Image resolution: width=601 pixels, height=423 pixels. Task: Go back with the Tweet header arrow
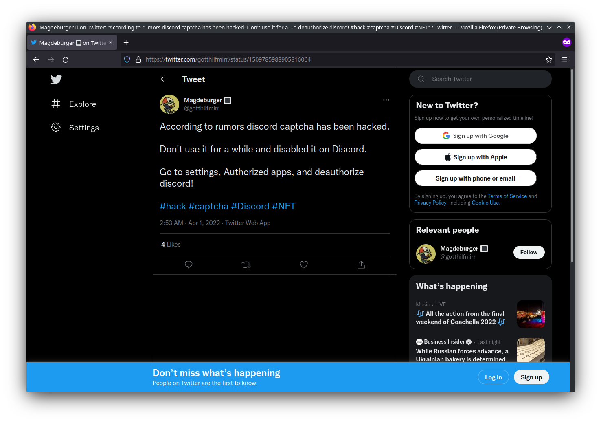pos(164,79)
